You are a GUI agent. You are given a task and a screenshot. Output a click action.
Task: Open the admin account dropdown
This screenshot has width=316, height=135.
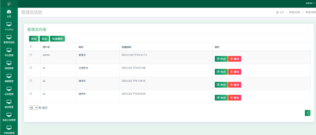[x=310, y=3]
